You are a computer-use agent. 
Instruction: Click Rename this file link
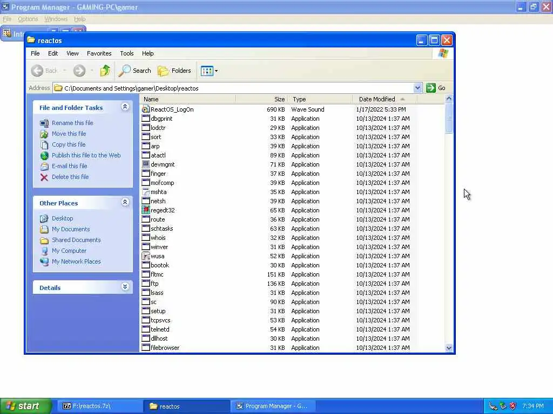[x=72, y=123]
